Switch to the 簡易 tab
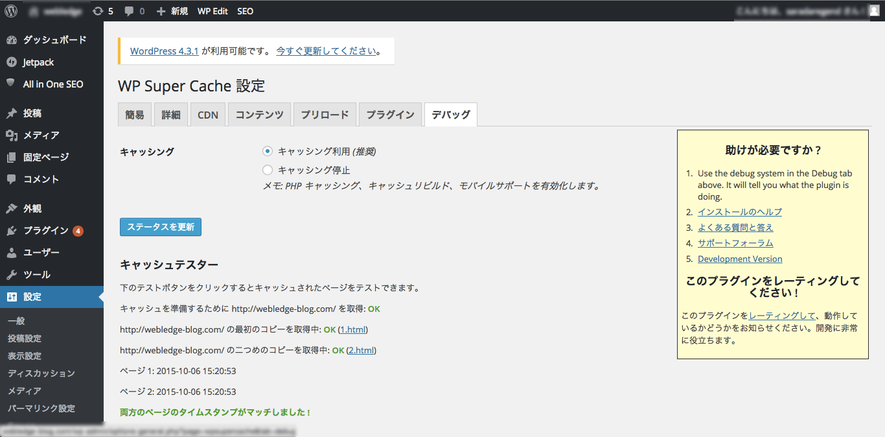Viewport: 885px width, 437px height. pos(135,115)
